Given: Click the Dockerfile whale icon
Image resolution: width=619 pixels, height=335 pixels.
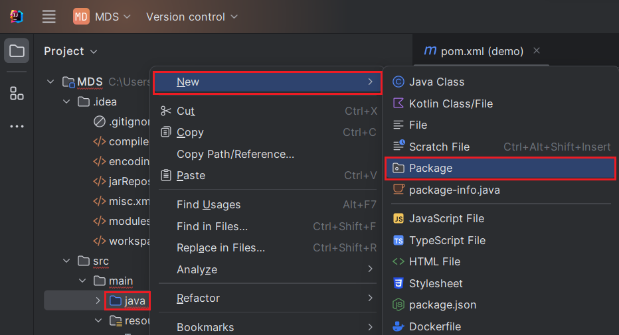Looking at the screenshot, I should tap(398, 326).
